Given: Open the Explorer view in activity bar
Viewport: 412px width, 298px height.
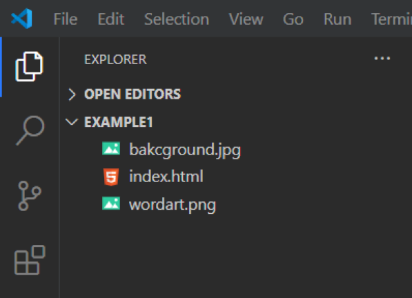Looking at the screenshot, I should pyautogui.click(x=29, y=67).
